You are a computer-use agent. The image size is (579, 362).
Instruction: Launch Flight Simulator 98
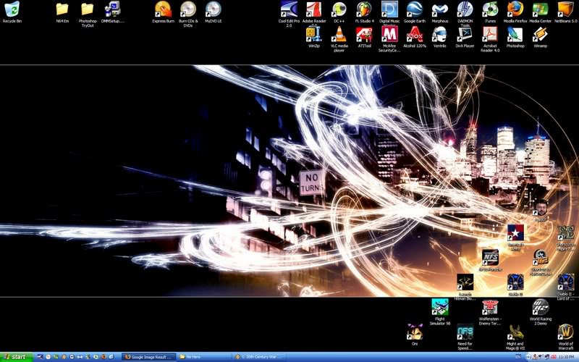click(x=440, y=312)
